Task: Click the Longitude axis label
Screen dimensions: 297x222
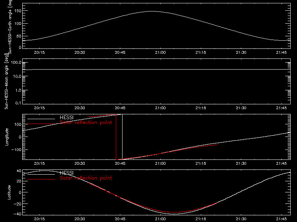Action: point(7,137)
